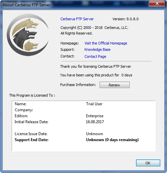This screenshot has width=167, height=173.
Task: Click the This Program is Licensed To heading
Action: point(32,95)
